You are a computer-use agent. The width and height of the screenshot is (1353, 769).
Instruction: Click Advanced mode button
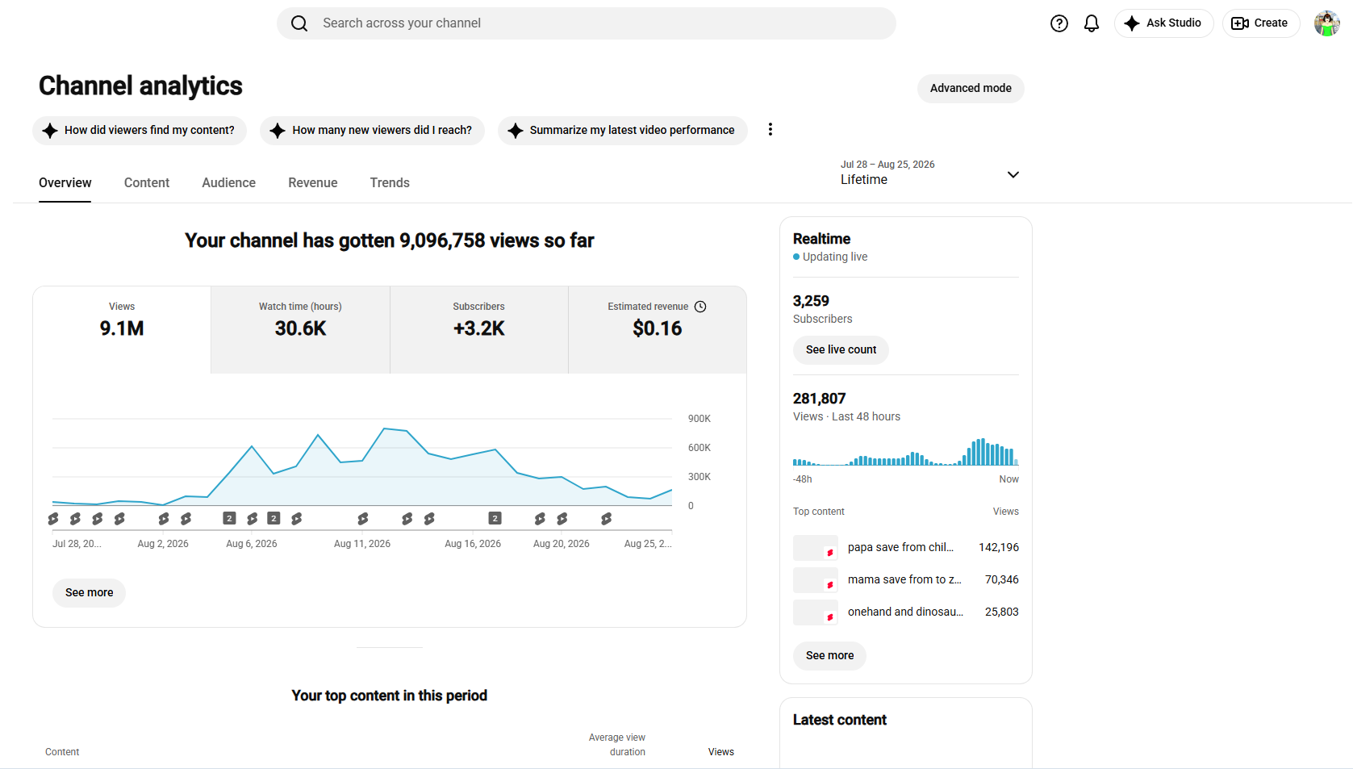971,89
